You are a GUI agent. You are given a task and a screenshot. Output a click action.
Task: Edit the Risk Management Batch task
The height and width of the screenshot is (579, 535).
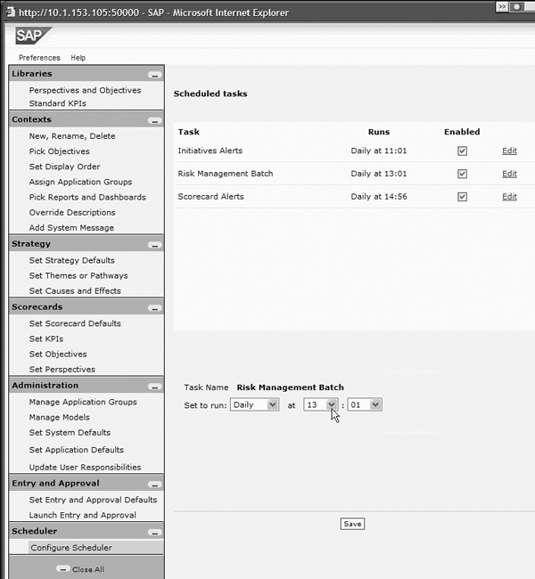pyautogui.click(x=509, y=174)
